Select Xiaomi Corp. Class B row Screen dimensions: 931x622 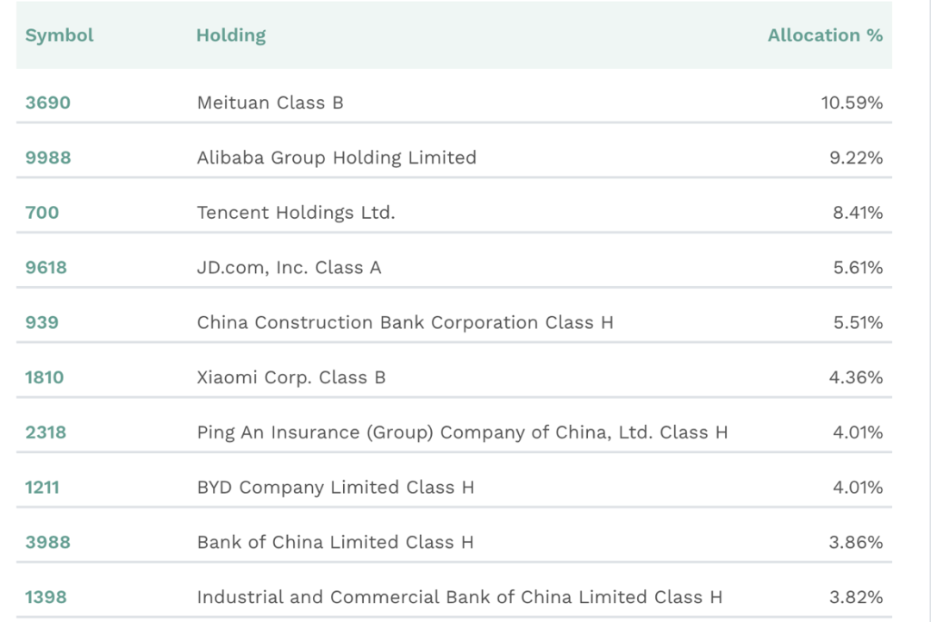291,377
